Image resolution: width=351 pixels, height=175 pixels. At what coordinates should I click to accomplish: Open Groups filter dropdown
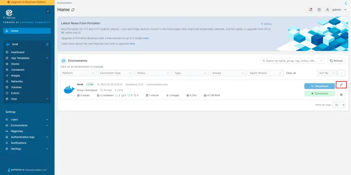point(228,73)
